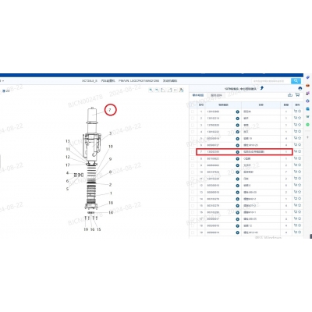This screenshot has width=312, height=312.
Task: Click the blue plus icon in row 10
Action: click(x=237, y=172)
